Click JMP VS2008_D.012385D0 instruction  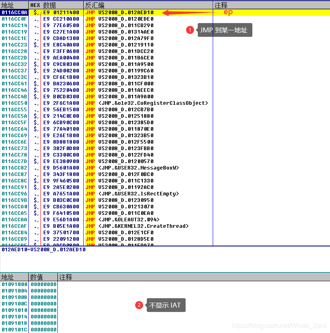pyautogui.click(x=119, y=123)
